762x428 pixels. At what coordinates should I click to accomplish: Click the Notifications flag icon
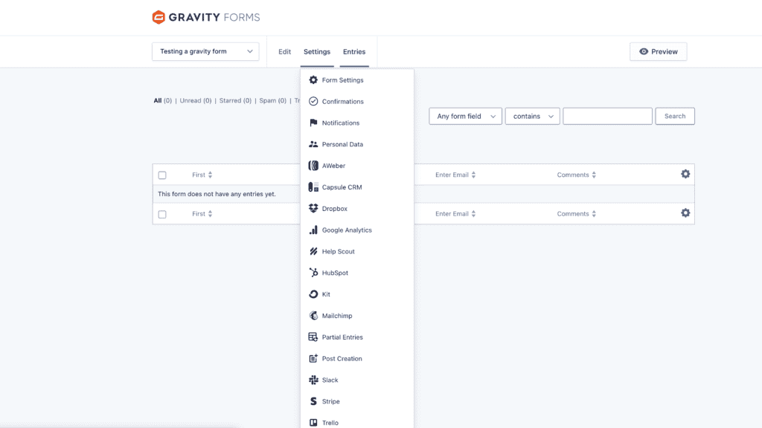[x=313, y=123]
